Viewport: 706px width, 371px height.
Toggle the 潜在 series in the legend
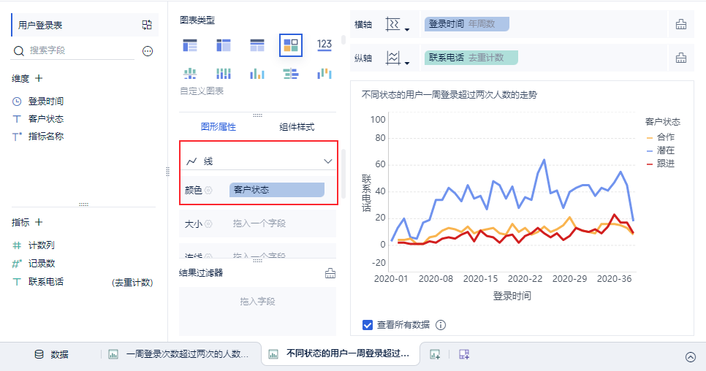click(661, 150)
